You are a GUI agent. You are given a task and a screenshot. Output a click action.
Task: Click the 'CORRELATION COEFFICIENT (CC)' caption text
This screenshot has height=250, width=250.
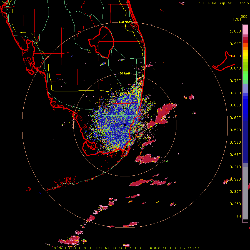tap(88, 248)
